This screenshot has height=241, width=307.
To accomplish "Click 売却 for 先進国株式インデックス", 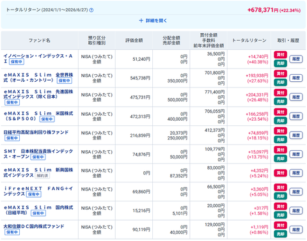I will [280, 102].
